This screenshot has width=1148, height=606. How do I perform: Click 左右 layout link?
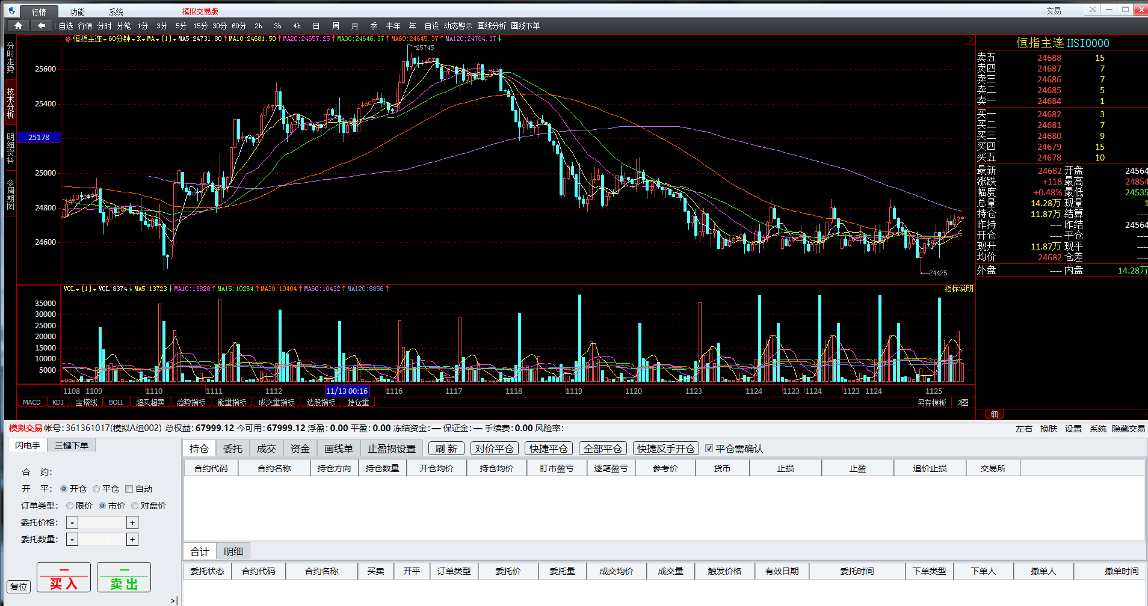(1024, 429)
